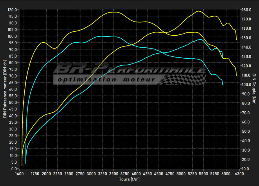Click the 180.0 label on right axis

246,9
